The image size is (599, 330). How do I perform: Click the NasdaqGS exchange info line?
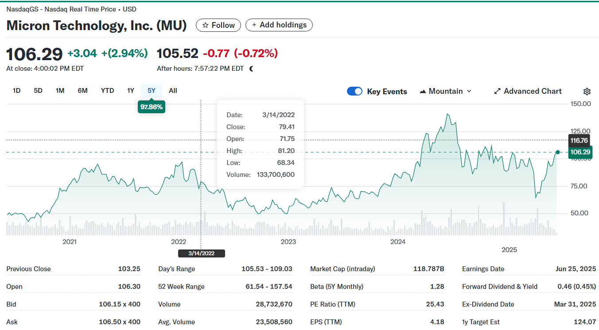click(x=71, y=9)
